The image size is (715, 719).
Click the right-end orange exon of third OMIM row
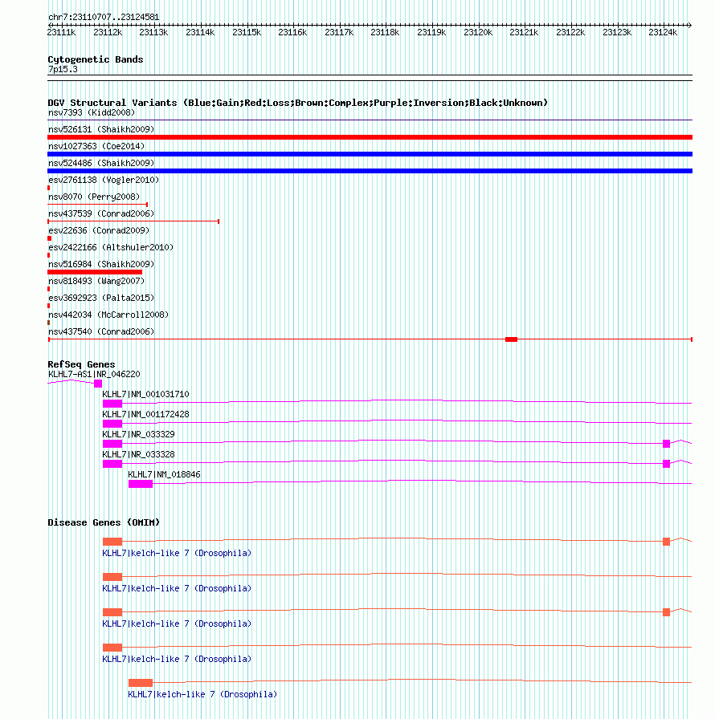tap(666, 612)
